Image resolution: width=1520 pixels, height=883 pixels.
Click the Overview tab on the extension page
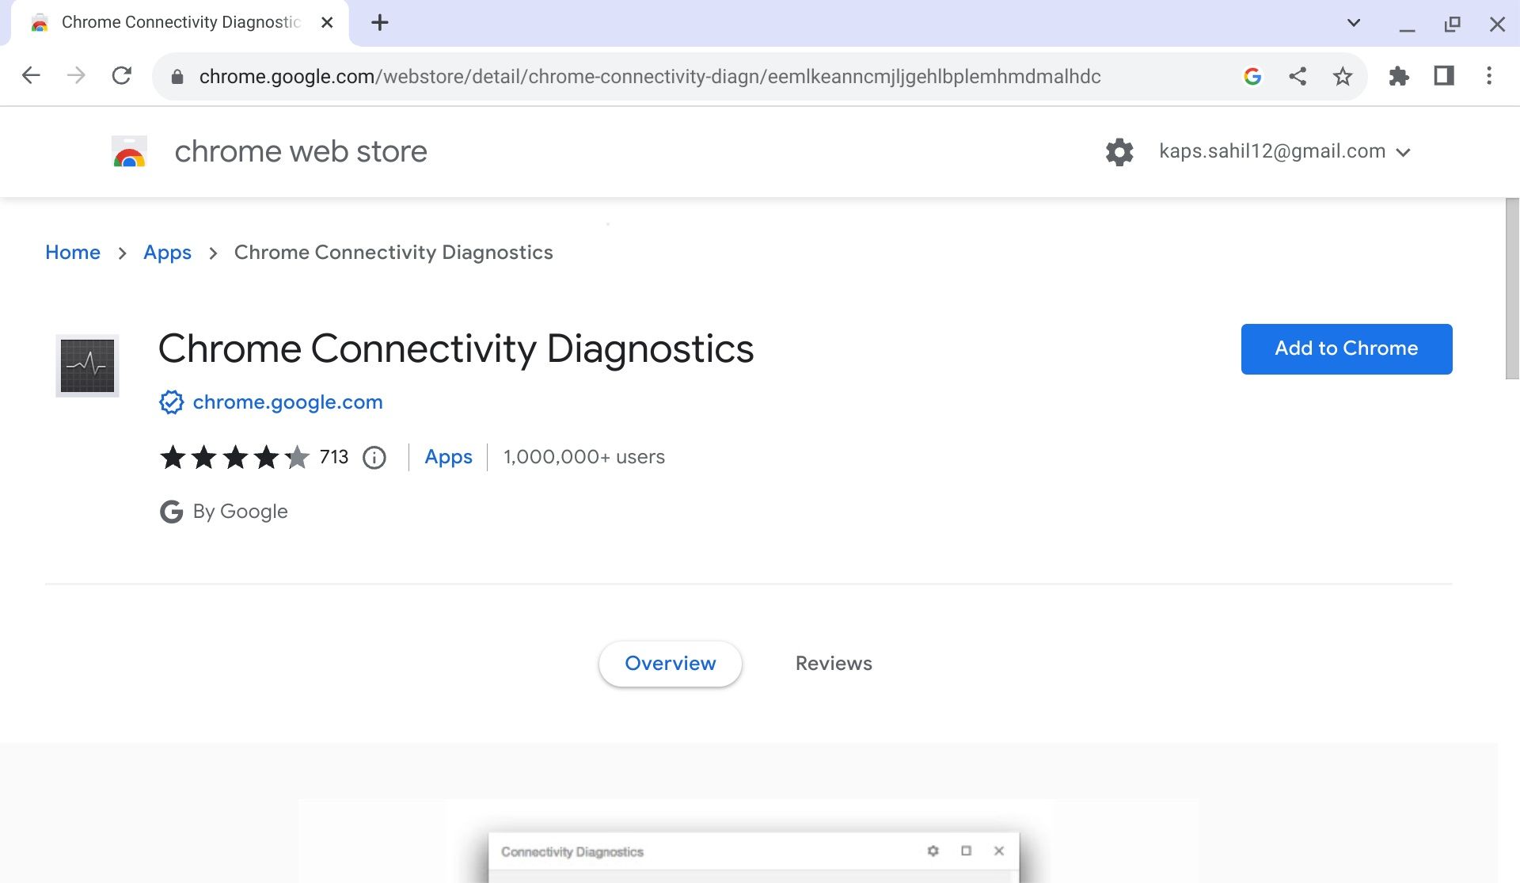tap(671, 664)
